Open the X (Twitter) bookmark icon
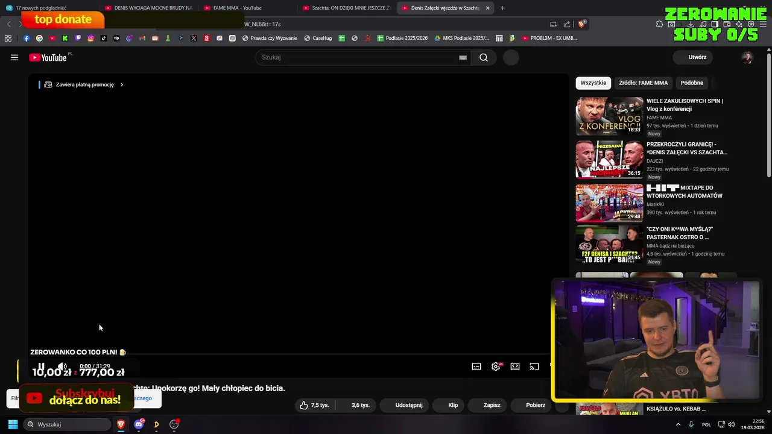Image resolution: width=772 pixels, height=434 pixels. pos(194,38)
